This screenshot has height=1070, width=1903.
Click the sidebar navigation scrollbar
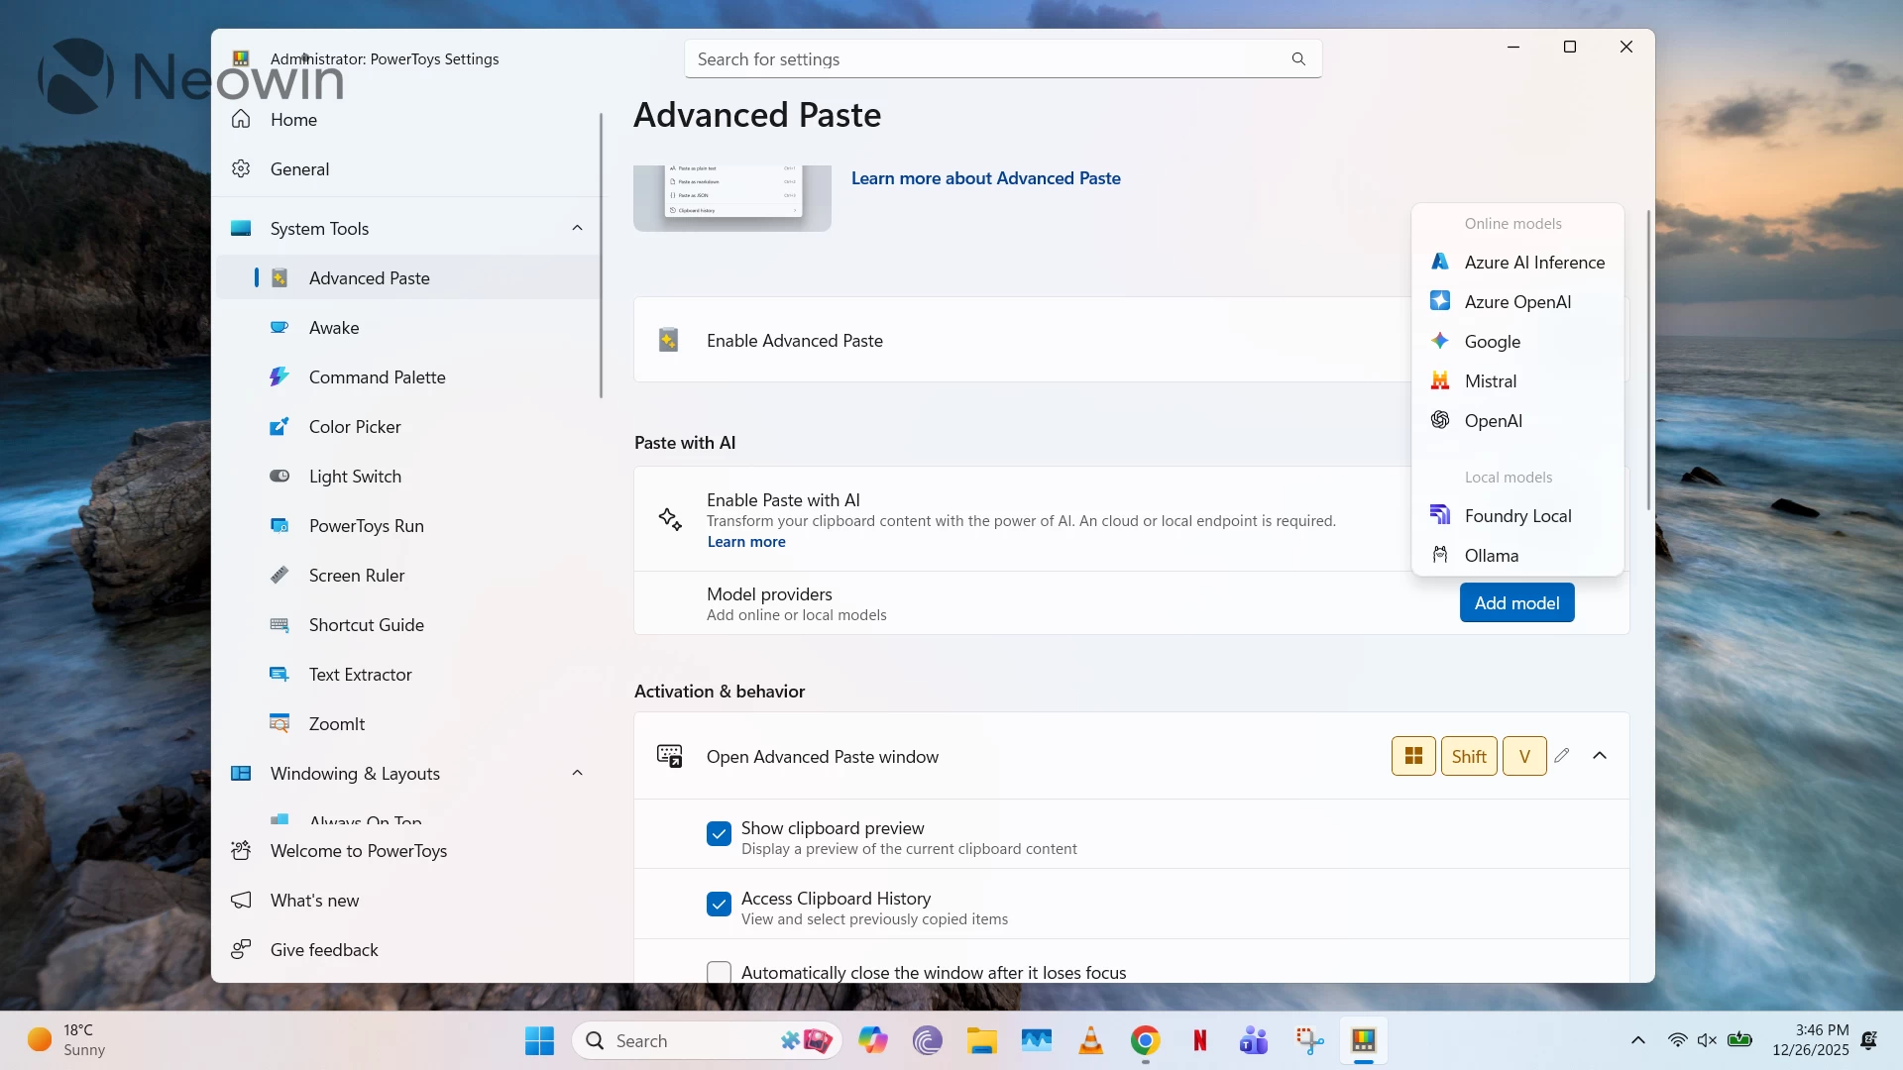click(x=601, y=255)
